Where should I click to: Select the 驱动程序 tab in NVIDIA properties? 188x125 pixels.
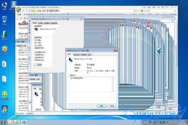coord(76,55)
